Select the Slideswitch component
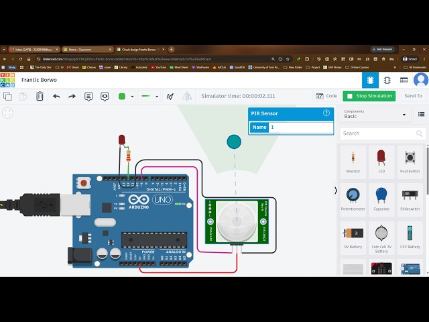This screenshot has width=429, height=322. pos(410,200)
